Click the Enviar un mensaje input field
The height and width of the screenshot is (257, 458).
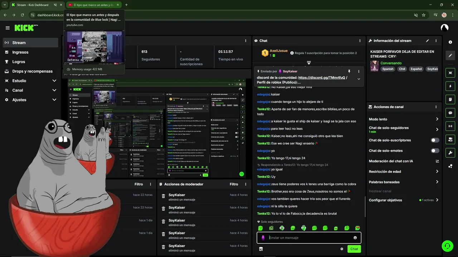(309, 238)
